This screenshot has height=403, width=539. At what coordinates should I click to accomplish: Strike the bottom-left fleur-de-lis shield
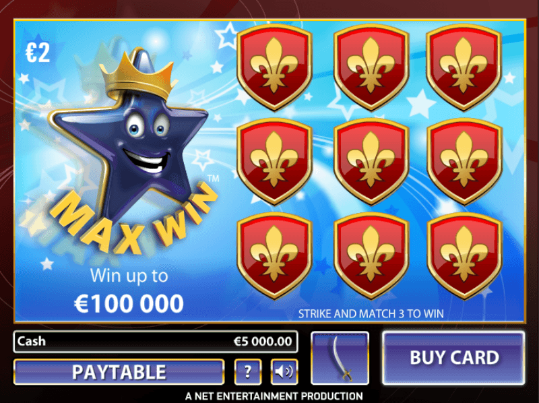click(274, 256)
